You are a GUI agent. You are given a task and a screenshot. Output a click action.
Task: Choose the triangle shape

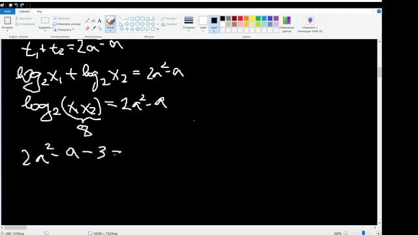[153, 19]
